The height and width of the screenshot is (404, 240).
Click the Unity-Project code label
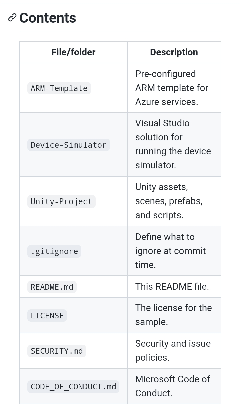(61, 201)
